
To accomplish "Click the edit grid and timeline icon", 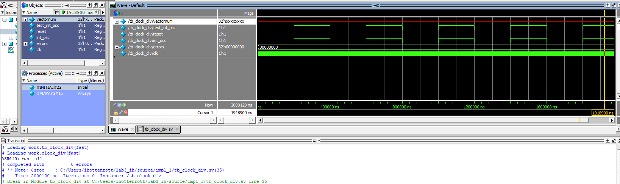I will [119, 105].
